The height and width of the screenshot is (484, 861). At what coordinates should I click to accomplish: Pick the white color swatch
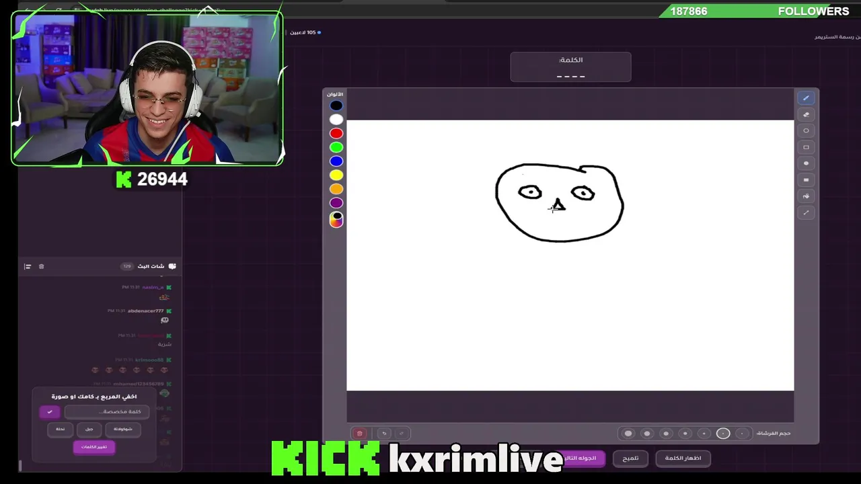click(x=336, y=120)
